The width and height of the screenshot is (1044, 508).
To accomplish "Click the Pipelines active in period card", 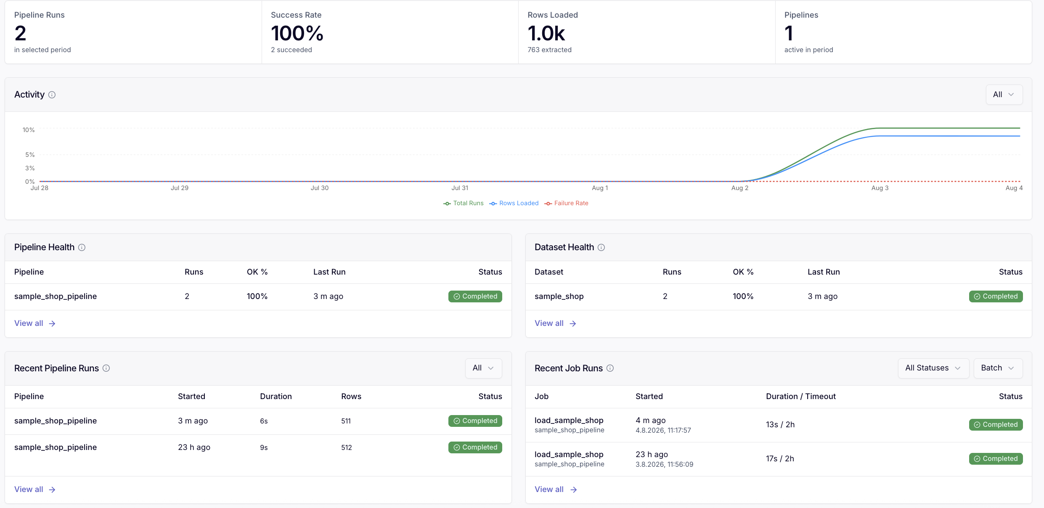I will coord(904,32).
